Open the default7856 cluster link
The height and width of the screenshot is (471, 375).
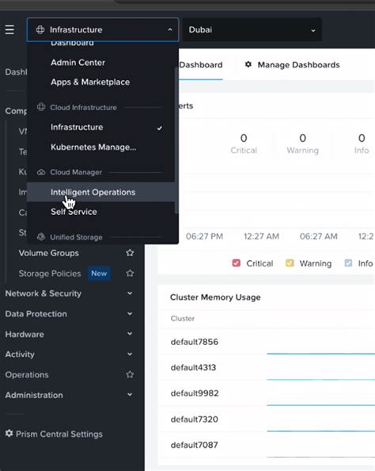click(x=195, y=342)
